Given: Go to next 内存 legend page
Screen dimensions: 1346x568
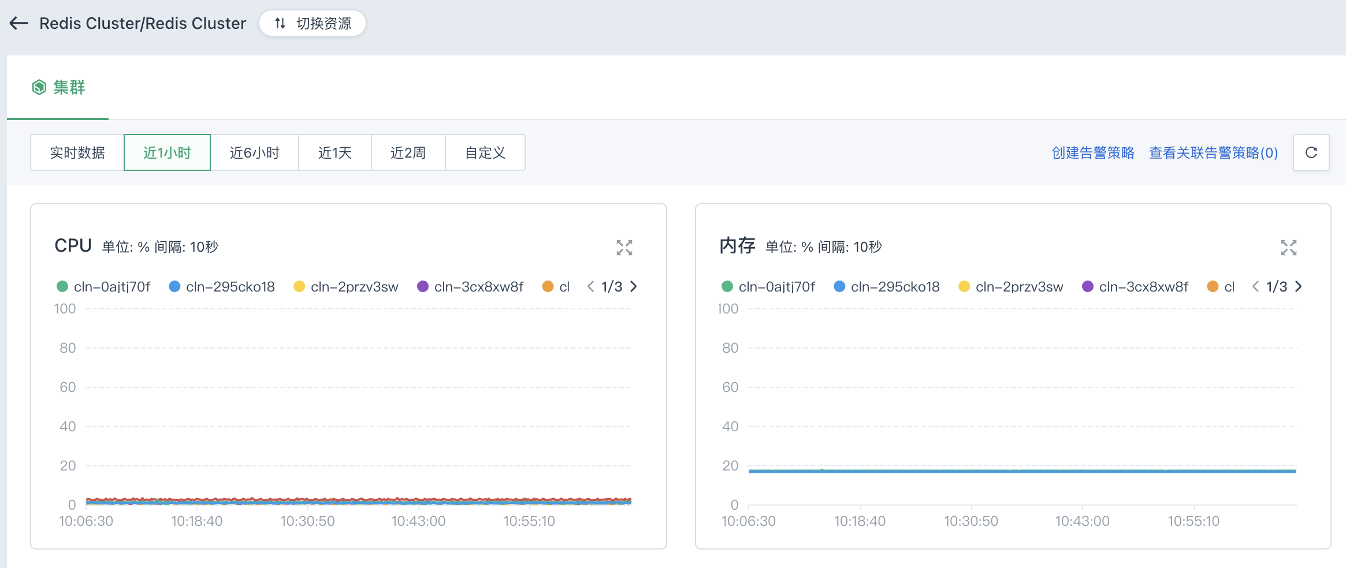Looking at the screenshot, I should [x=1299, y=286].
